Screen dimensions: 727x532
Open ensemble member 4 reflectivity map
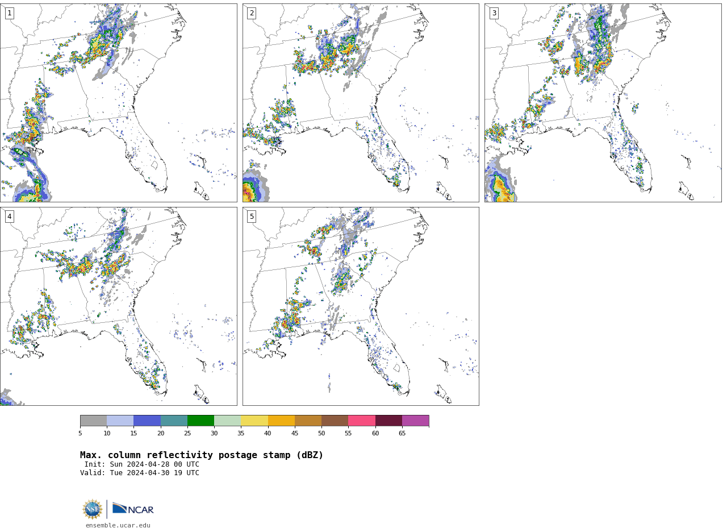pyautogui.click(x=119, y=306)
